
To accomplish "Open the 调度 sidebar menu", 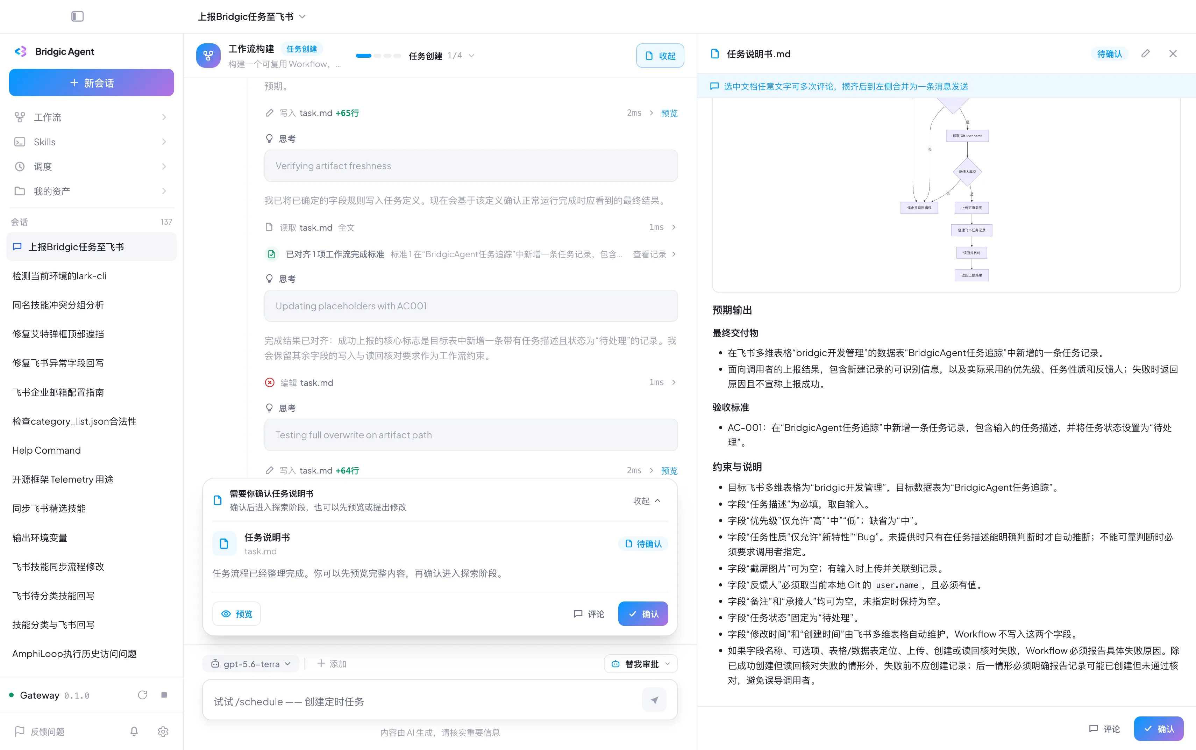I will [x=91, y=167].
